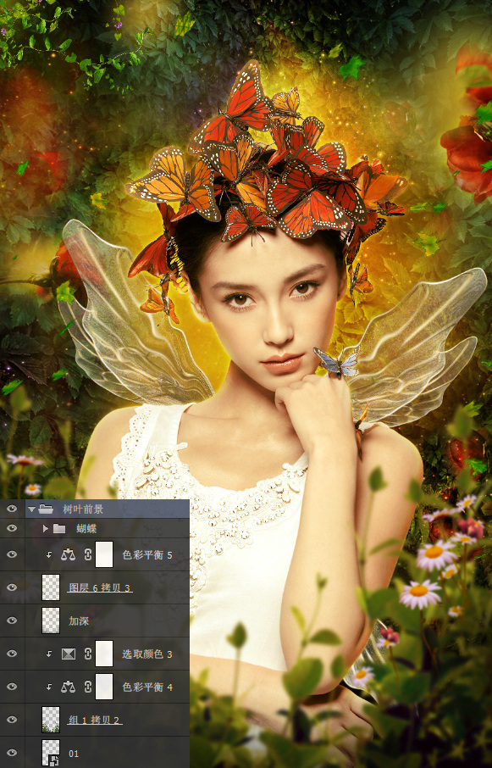This screenshot has height=768, width=492.
Task: Select the 选取颜色 3 layer name
Action: click(x=147, y=654)
